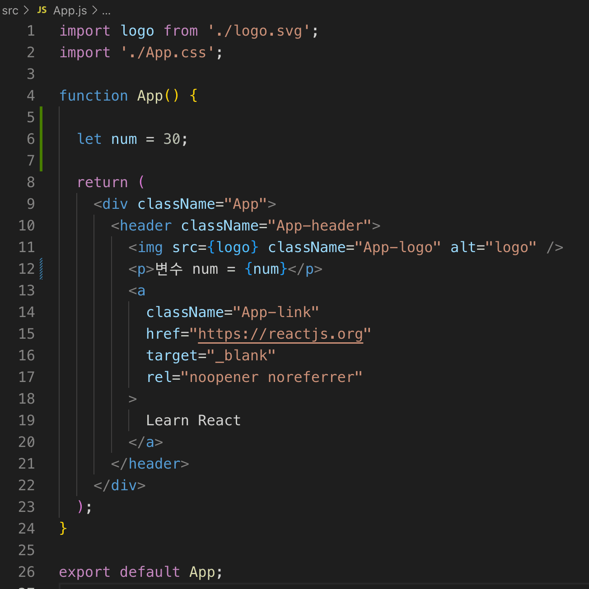Click the chevron after App.js breadcrumb
Viewport: 589px width, 589px height.
(94, 10)
